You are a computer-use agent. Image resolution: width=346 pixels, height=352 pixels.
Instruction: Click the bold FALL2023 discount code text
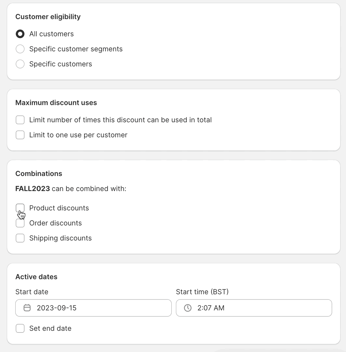click(33, 189)
